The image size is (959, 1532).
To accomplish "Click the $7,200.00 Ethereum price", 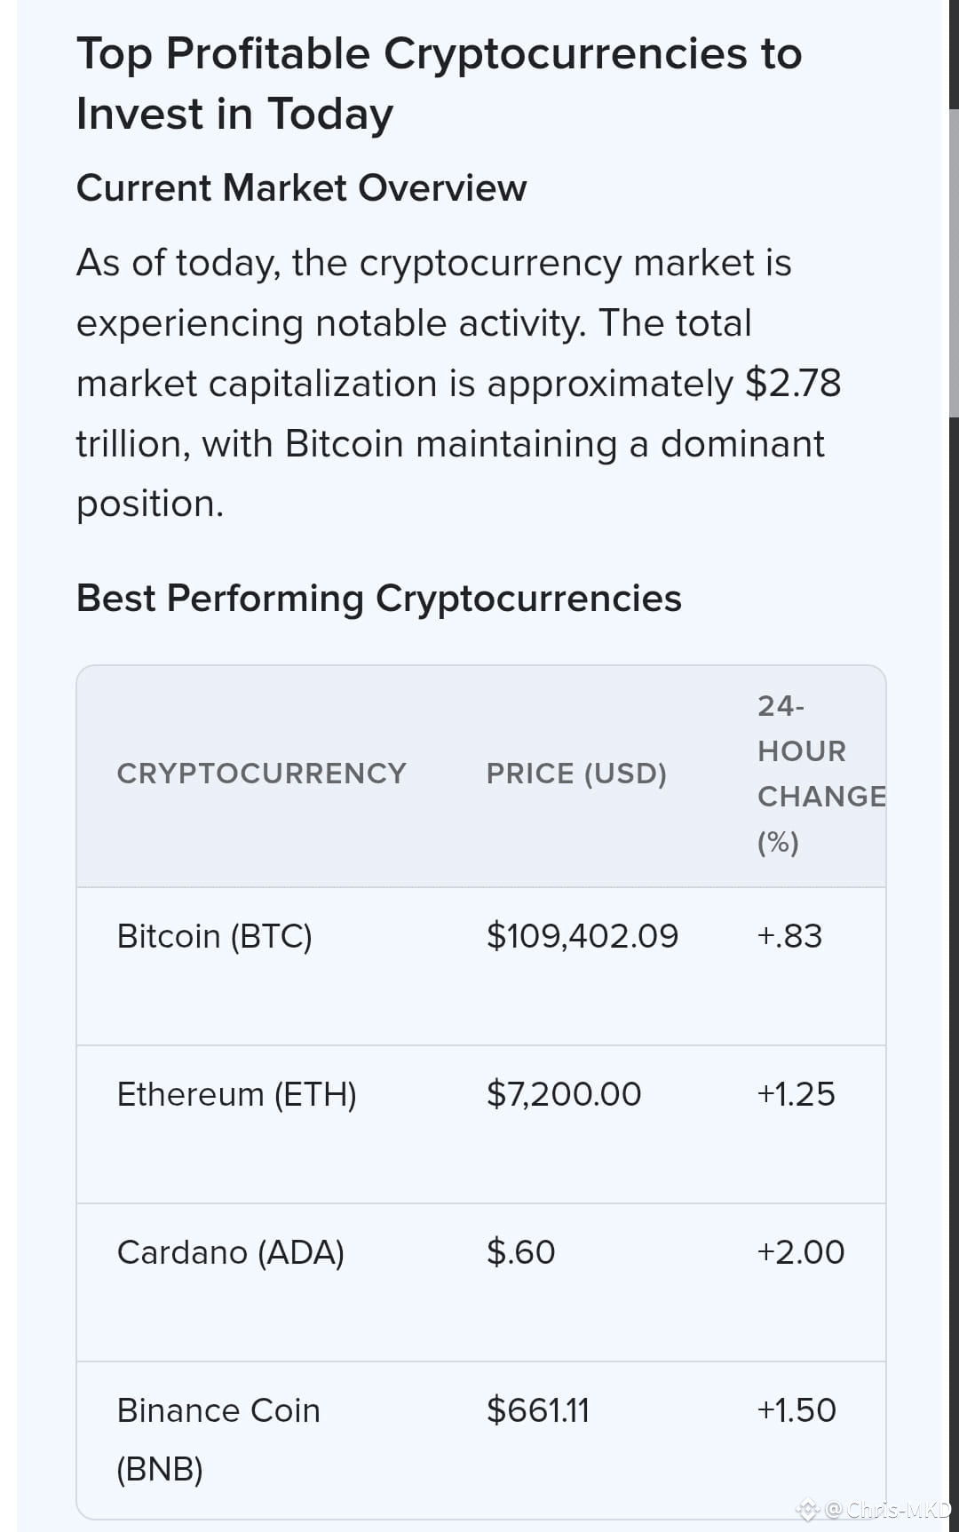I will coord(564,1094).
